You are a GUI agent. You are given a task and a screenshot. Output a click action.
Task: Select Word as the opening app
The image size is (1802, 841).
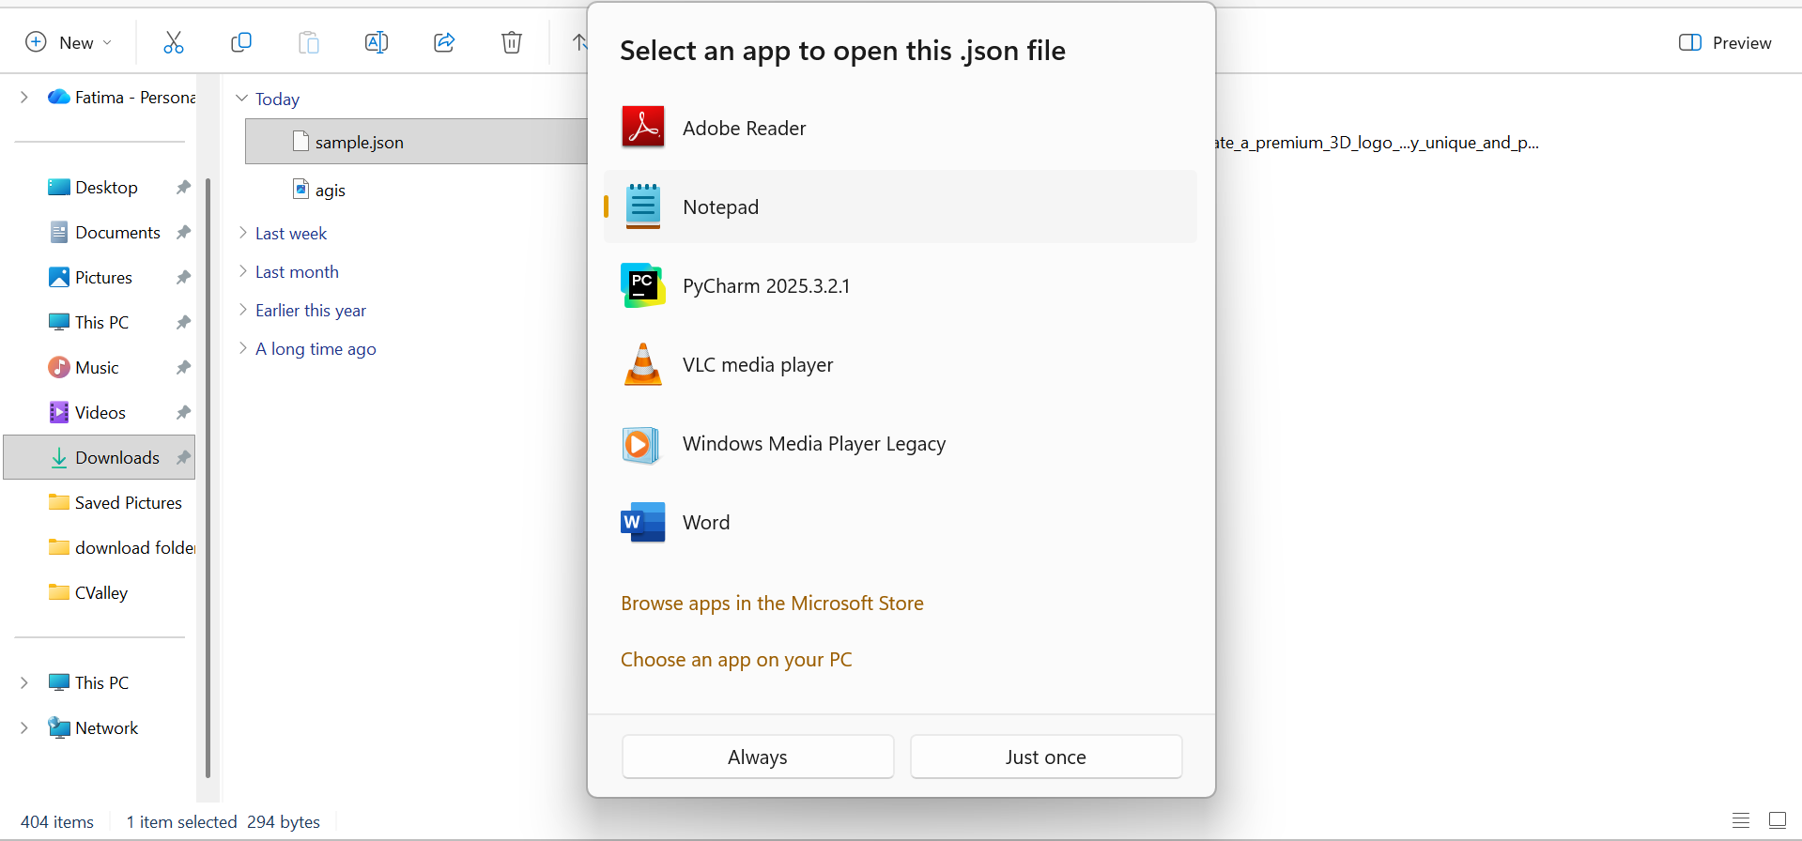click(x=900, y=522)
